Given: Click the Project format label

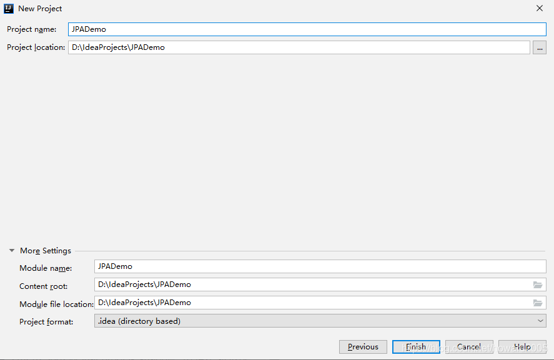Looking at the screenshot, I should [46, 322].
